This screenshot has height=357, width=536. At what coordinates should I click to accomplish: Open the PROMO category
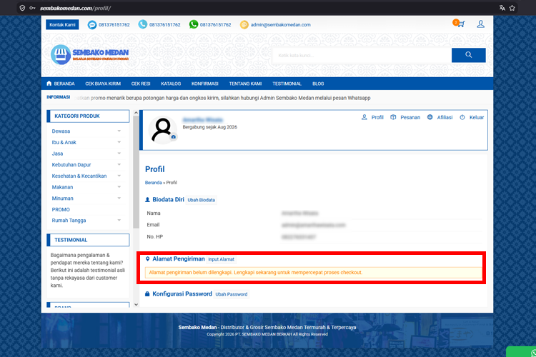[61, 209]
